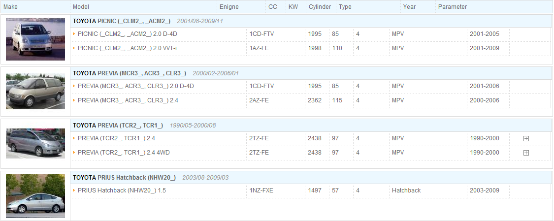Screen dimensions: 554x221
Task: Open TOYOTA PICNIC (_CLM2_, _ACM2_) heading
Action: point(122,21)
